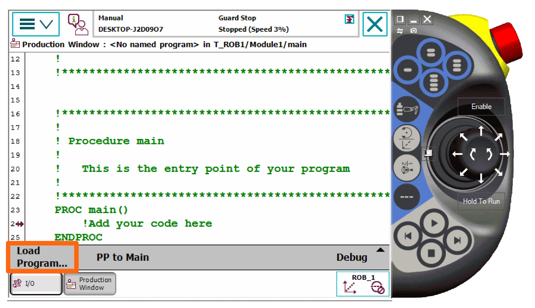Open the Debug menu
Image resolution: width=535 pixels, height=308 pixels.
(351, 257)
